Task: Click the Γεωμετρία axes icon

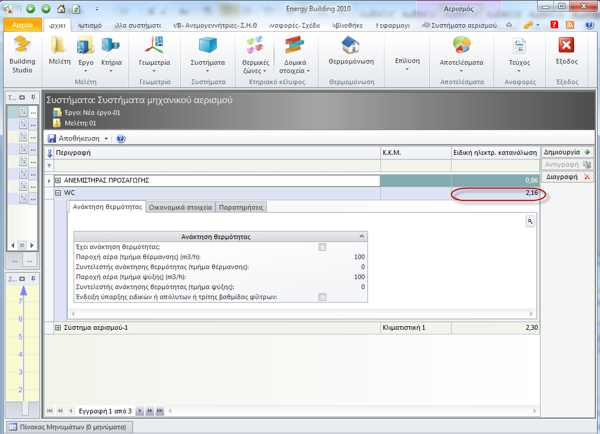Action: (154, 46)
